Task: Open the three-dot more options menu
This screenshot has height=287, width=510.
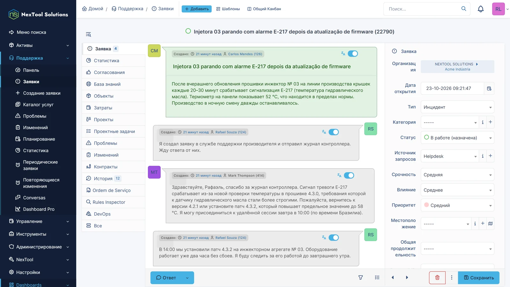Action: [452, 277]
